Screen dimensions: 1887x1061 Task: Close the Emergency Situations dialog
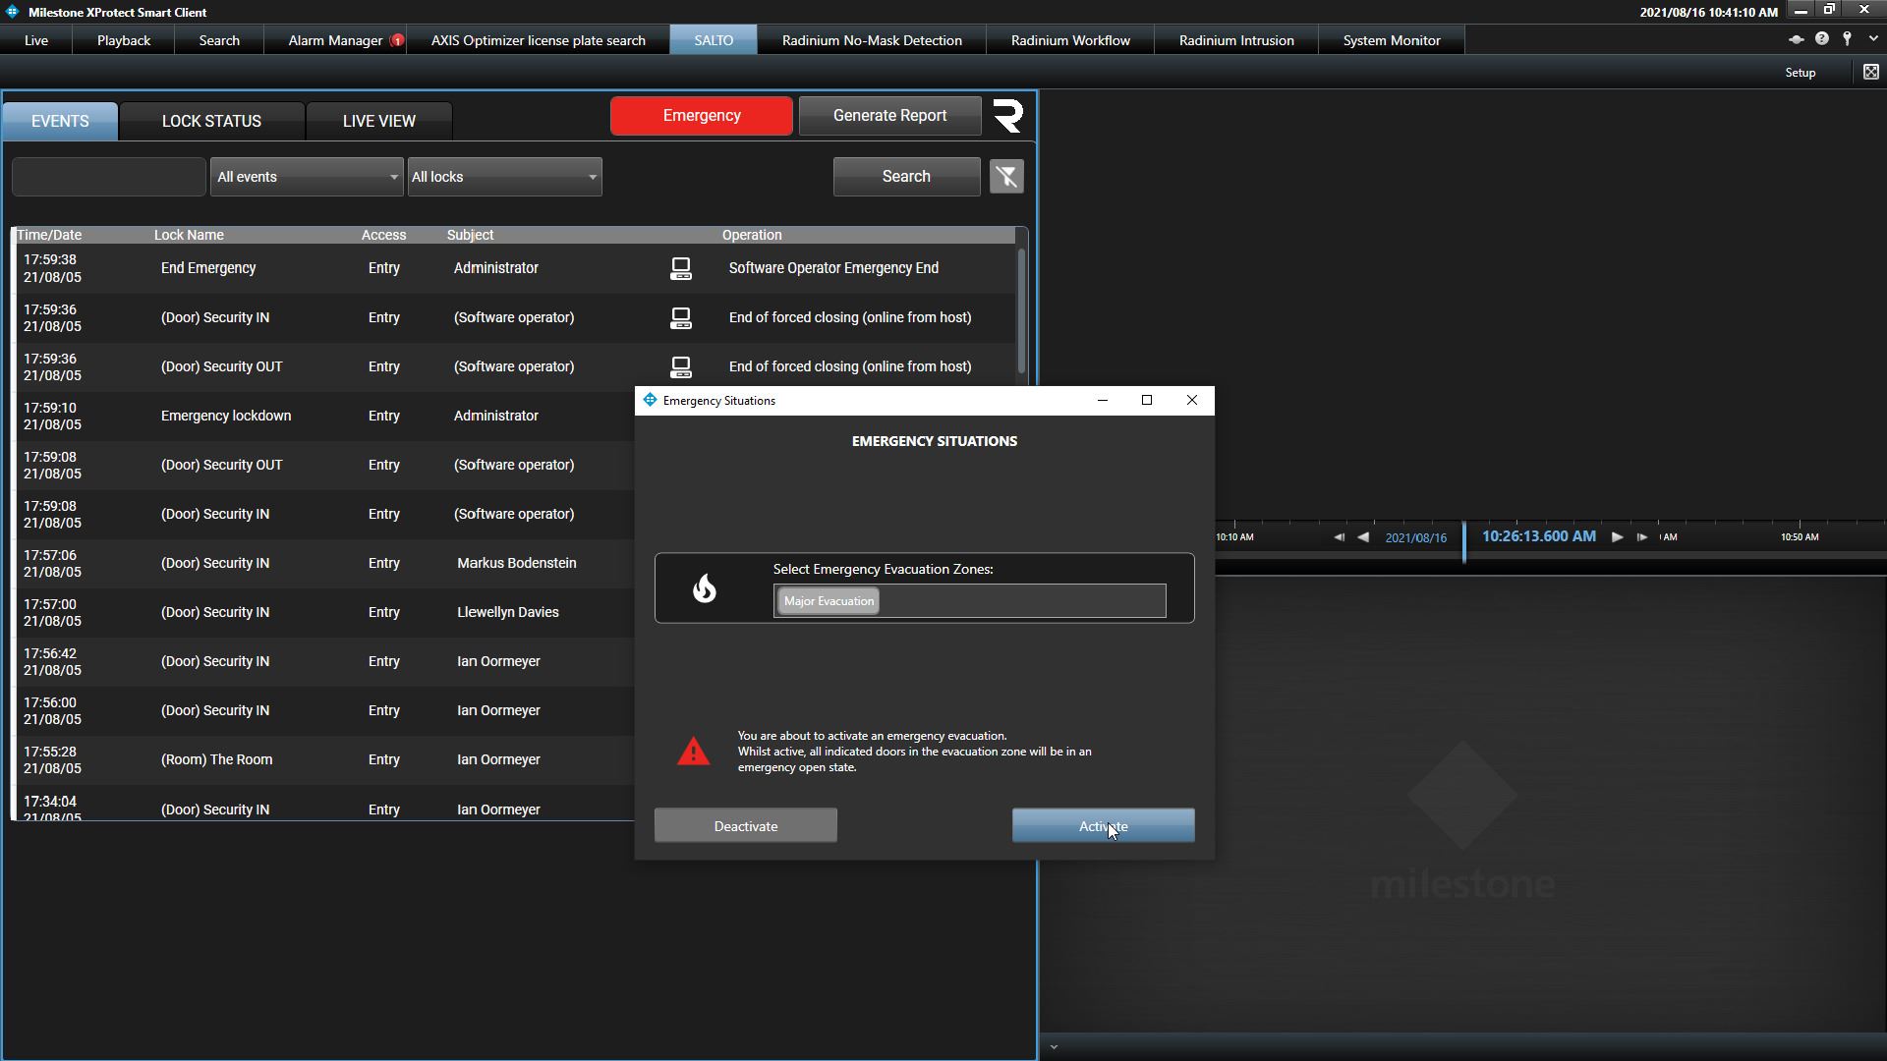(1192, 400)
